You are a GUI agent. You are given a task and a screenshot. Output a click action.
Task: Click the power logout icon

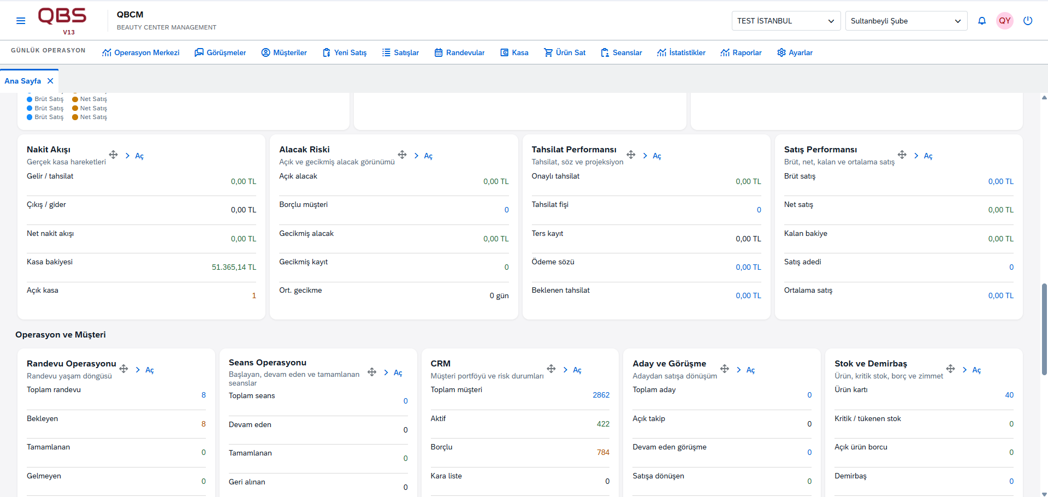pos(1028,21)
